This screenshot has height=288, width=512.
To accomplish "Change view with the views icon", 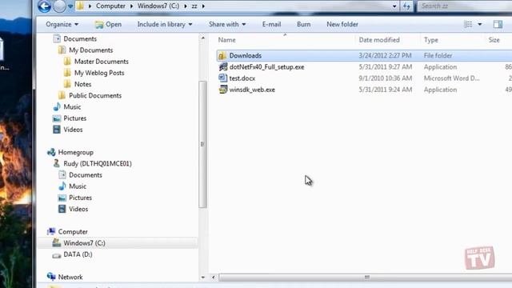I will (x=468, y=24).
